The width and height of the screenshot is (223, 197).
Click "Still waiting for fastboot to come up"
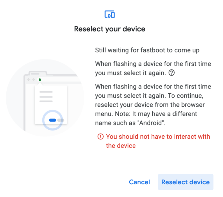(x=147, y=50)
